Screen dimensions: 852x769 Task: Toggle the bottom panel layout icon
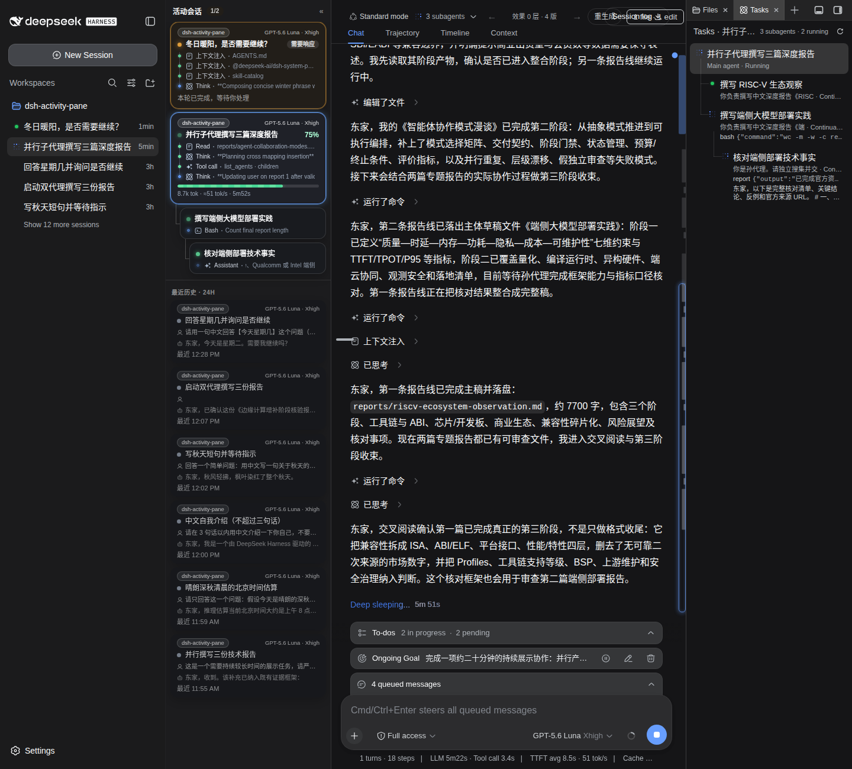819,10
